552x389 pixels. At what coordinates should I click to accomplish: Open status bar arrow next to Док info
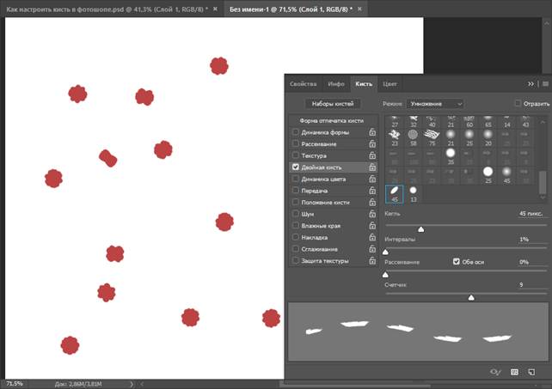coord(132,384)
